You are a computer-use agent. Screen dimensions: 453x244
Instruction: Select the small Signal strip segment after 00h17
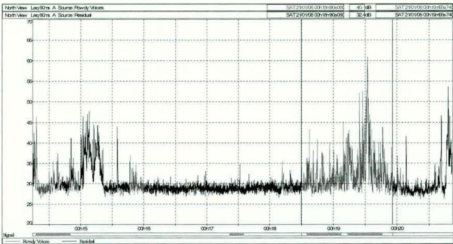[x=236, y=234]
